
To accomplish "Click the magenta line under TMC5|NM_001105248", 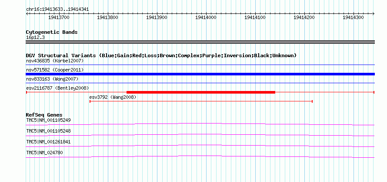I will point(200,135).
